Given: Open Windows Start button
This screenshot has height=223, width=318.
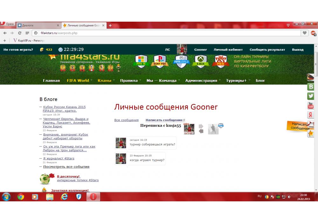Looking at the screenshot, I should tap(6, 197).
